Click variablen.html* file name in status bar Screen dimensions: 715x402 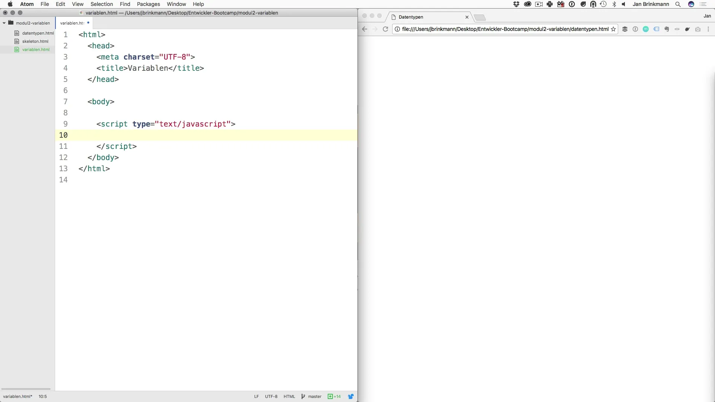[x=18, y=396]
